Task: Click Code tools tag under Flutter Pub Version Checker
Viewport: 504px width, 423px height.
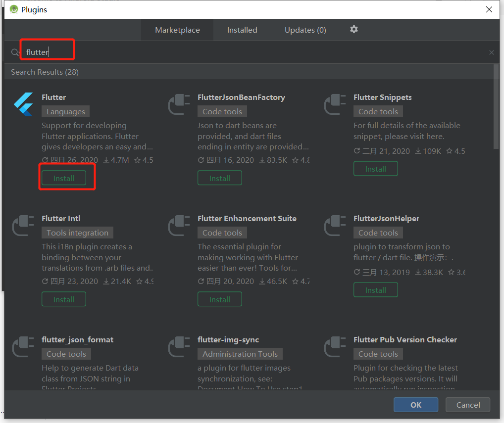Action: [378, 354]
